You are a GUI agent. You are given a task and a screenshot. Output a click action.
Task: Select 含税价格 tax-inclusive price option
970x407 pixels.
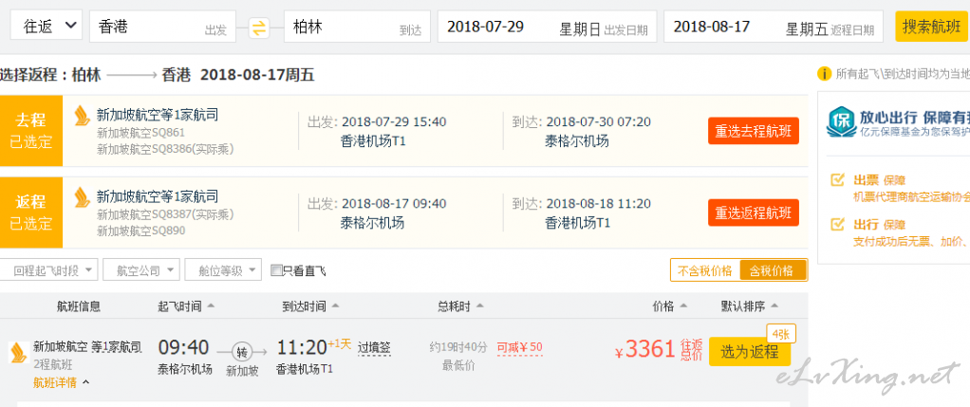coord(773,270)
